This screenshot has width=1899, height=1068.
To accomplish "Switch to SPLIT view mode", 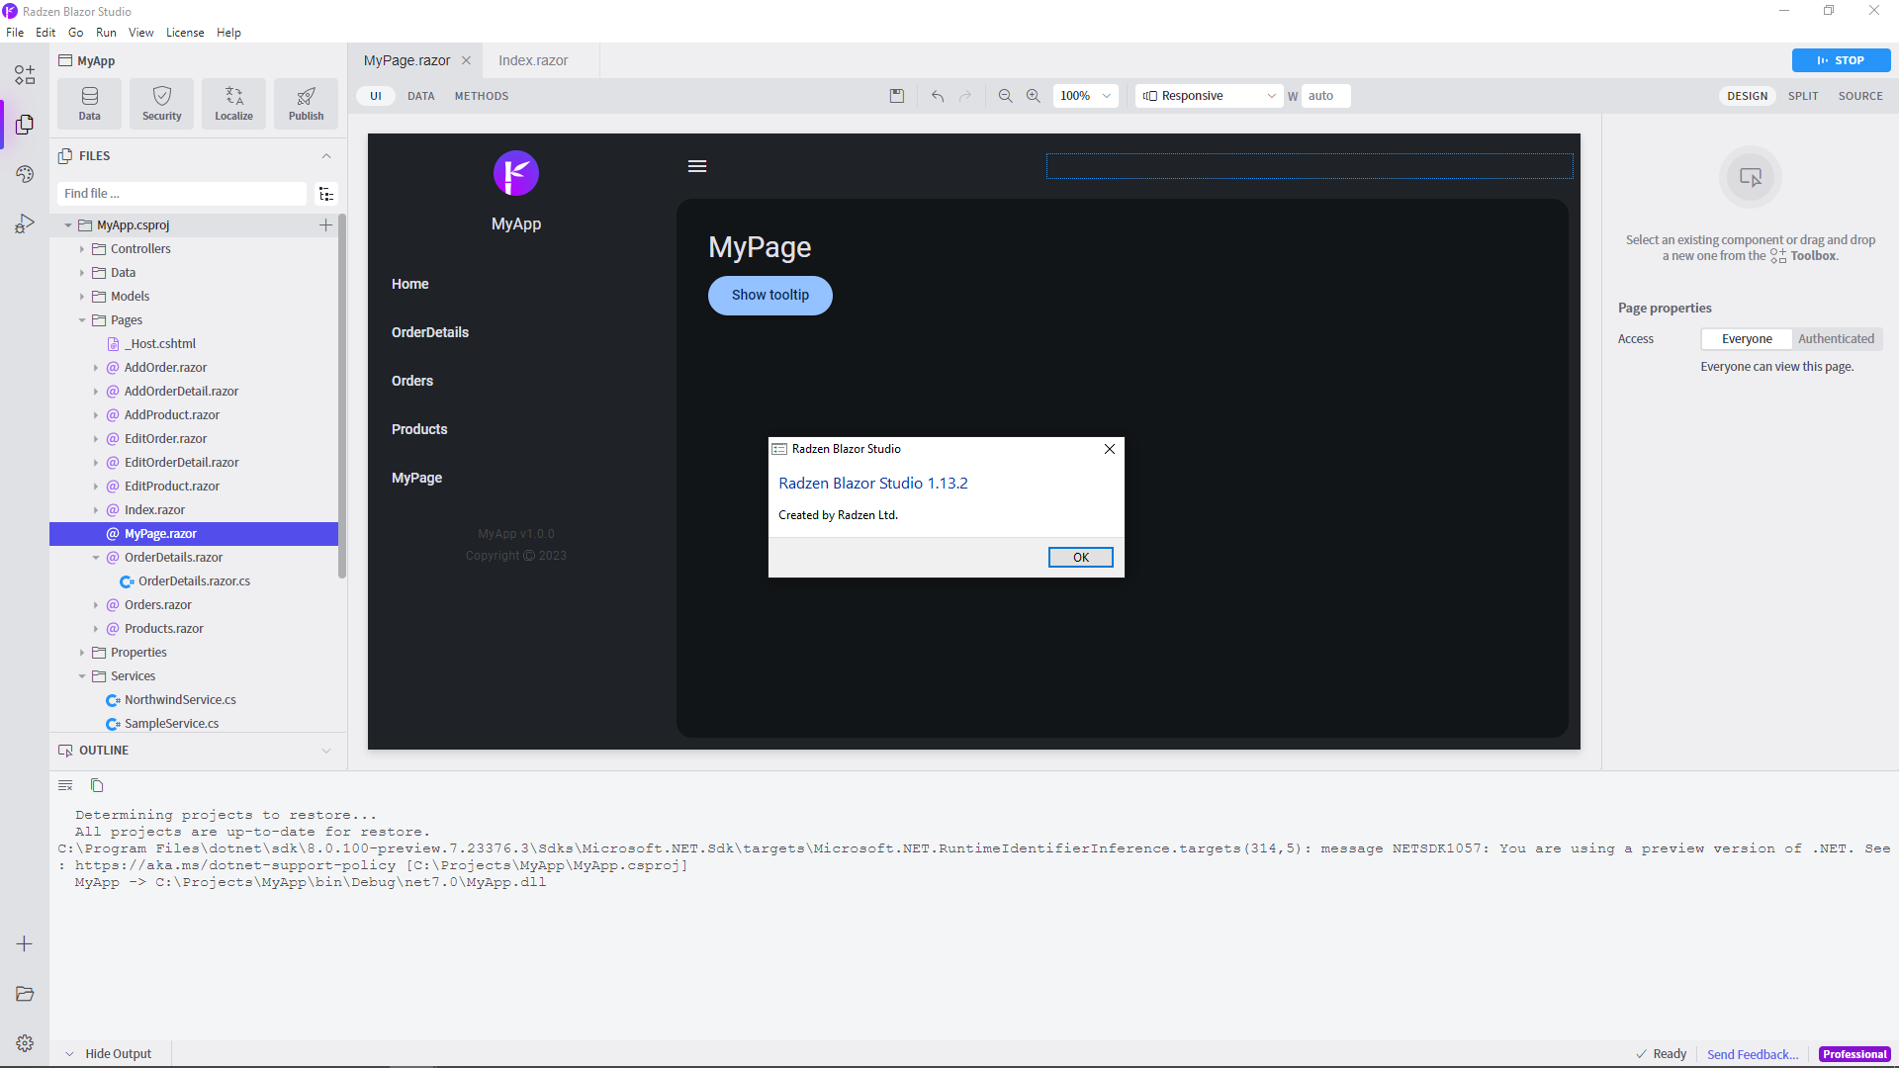I will 1803,96.
